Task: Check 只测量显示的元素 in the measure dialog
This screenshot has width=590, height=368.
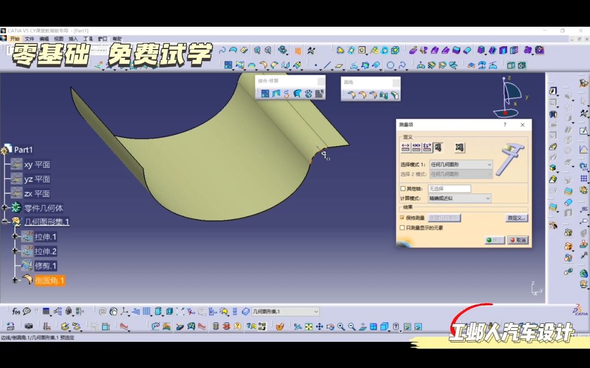Action: tap(403, 227)
